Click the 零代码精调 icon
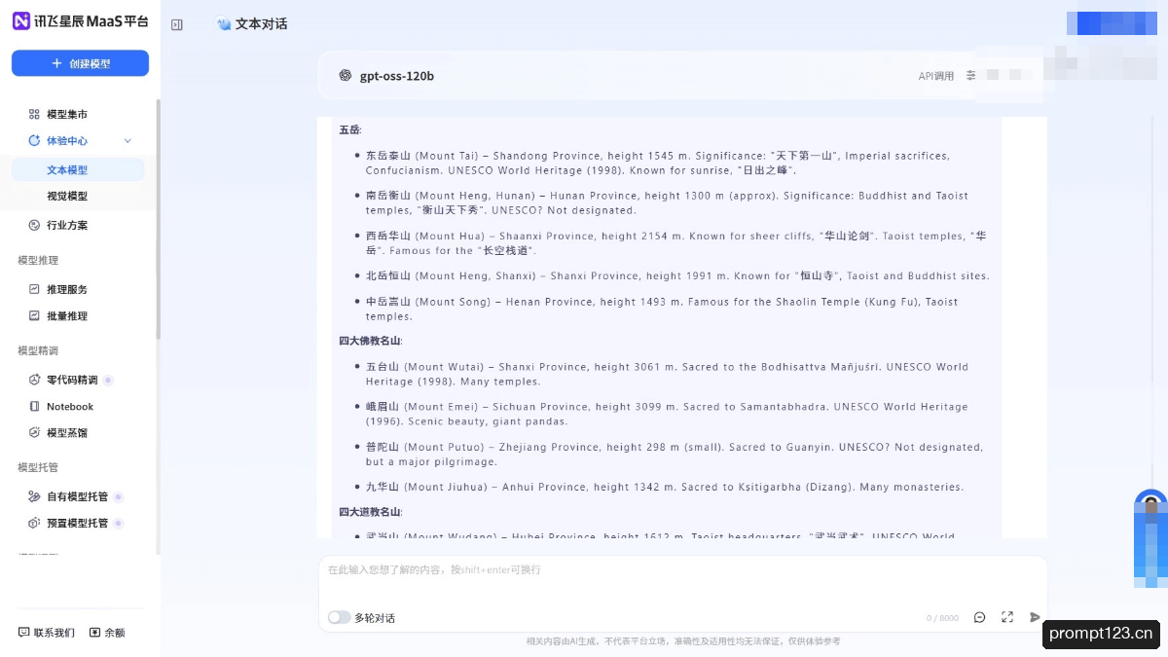 tap(34, 380)
